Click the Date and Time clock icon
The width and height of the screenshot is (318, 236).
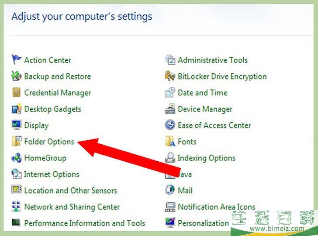(x=170, y=92)
